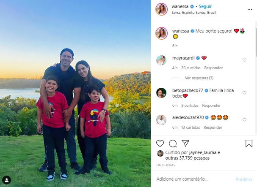Follow wanessa using the Seguir button
Viewport: 257px width, 187px height.
[205, 6]
